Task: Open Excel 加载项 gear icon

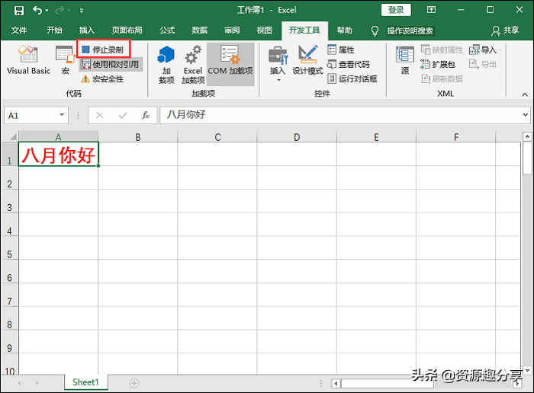Action: point(193,63)
